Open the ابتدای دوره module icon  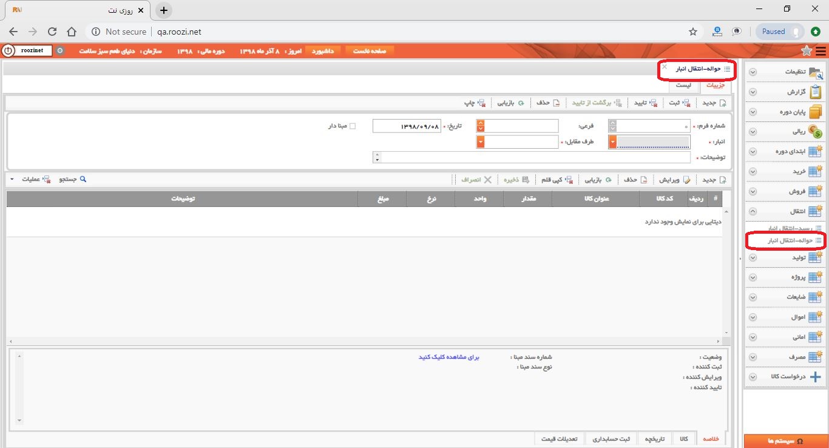[x=815, y=152]
